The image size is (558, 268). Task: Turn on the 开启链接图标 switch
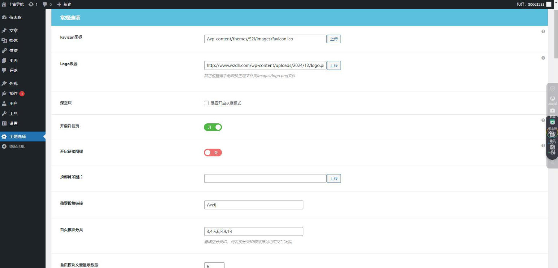(x=213, y=153)
